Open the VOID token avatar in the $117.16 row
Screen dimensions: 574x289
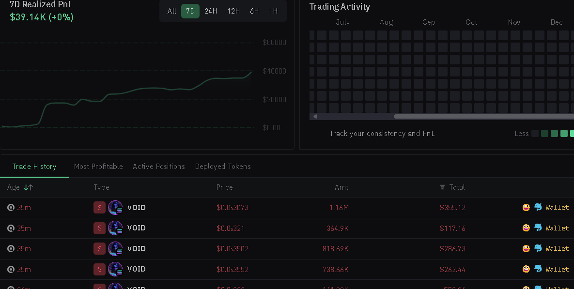[115, 228]
